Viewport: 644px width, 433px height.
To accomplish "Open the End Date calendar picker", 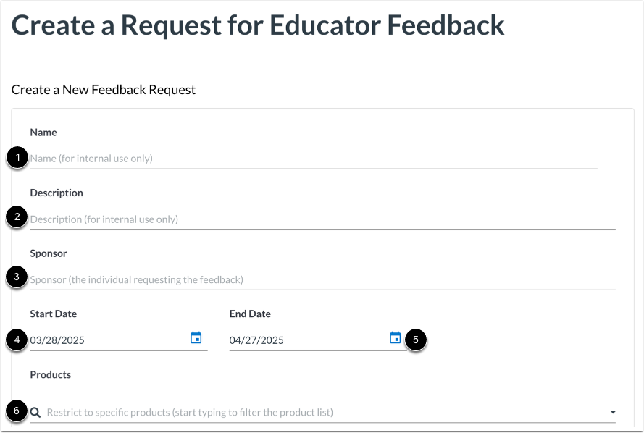I will coord(394,338).
